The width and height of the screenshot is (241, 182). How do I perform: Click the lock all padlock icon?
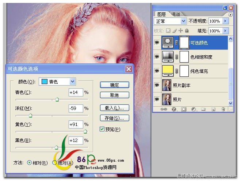(x=187, y=31)
